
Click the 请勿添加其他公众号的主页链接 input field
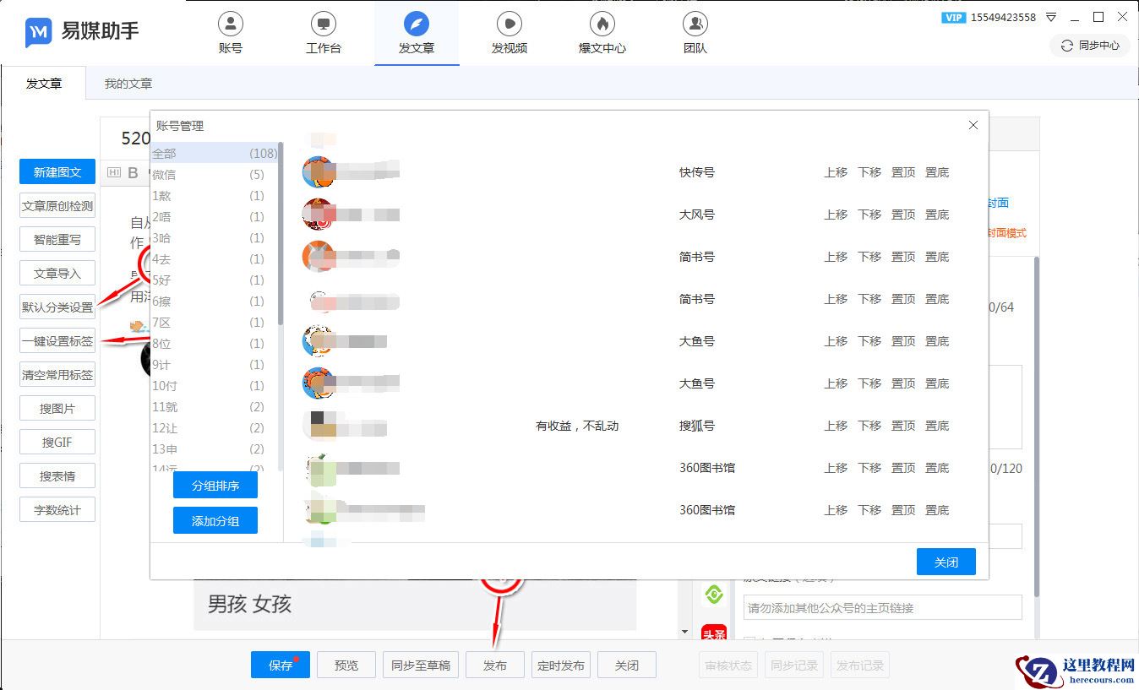[882, 608]
